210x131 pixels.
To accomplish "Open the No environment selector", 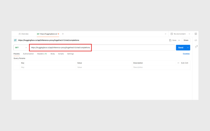I will 180,34.
